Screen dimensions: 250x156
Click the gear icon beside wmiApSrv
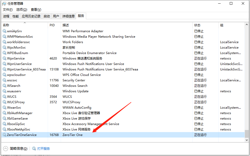pyautogui.click(x=4, y=31)
